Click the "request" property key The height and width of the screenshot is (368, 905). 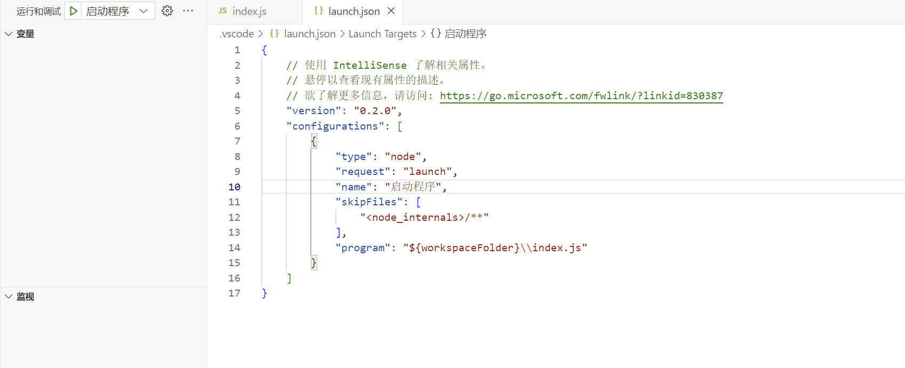[363, 171]
